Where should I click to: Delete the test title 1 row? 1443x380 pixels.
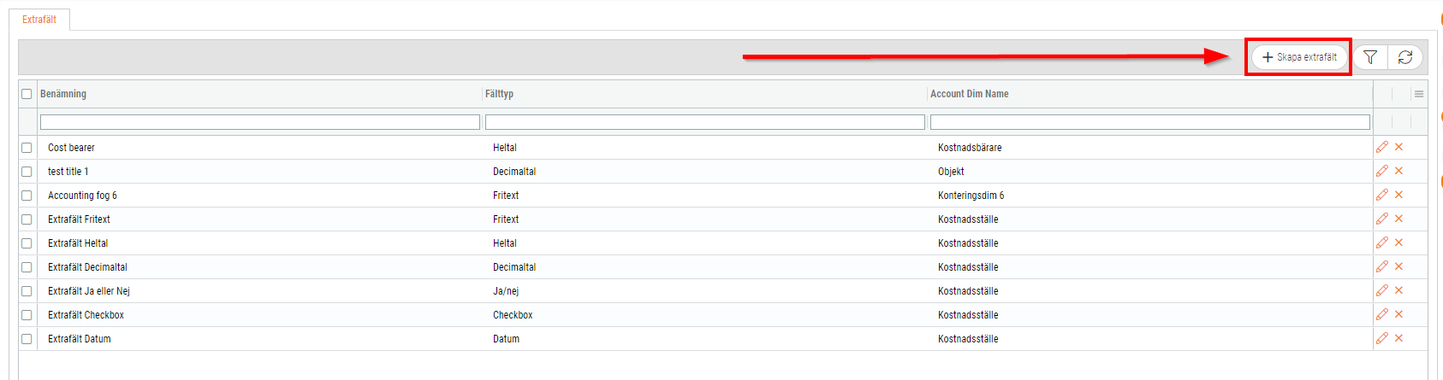(x=1399, y=171)
